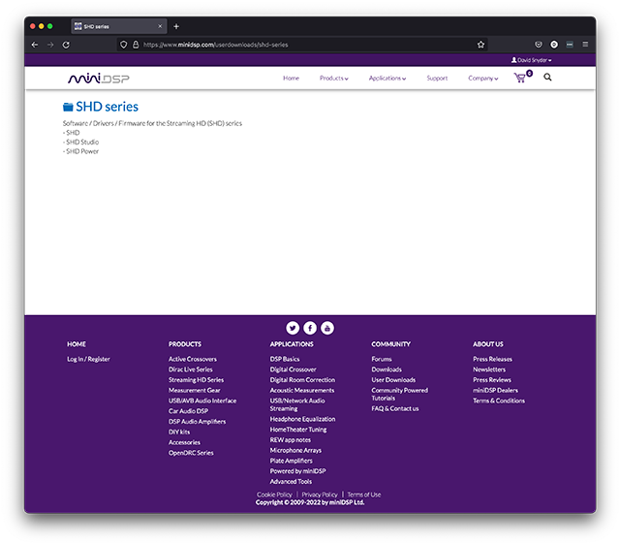
Task: Open Advanced Tools footer link
Action: 291,482
